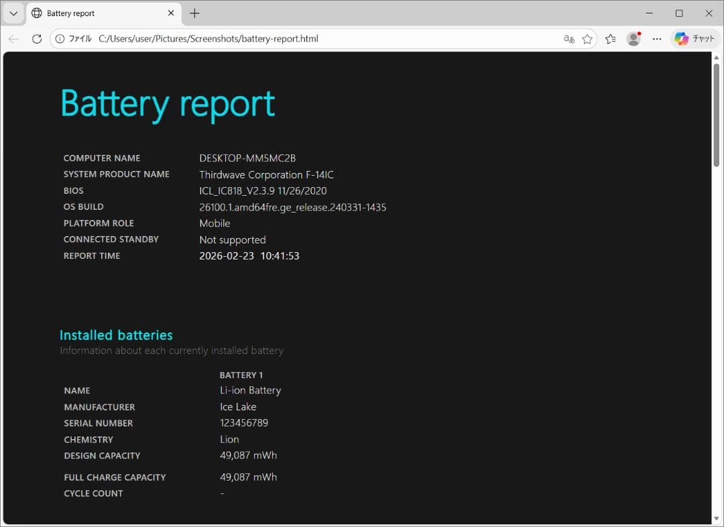Minimize the browser window
Viewport: 724px width, 527px height.
tap(649, 13)
